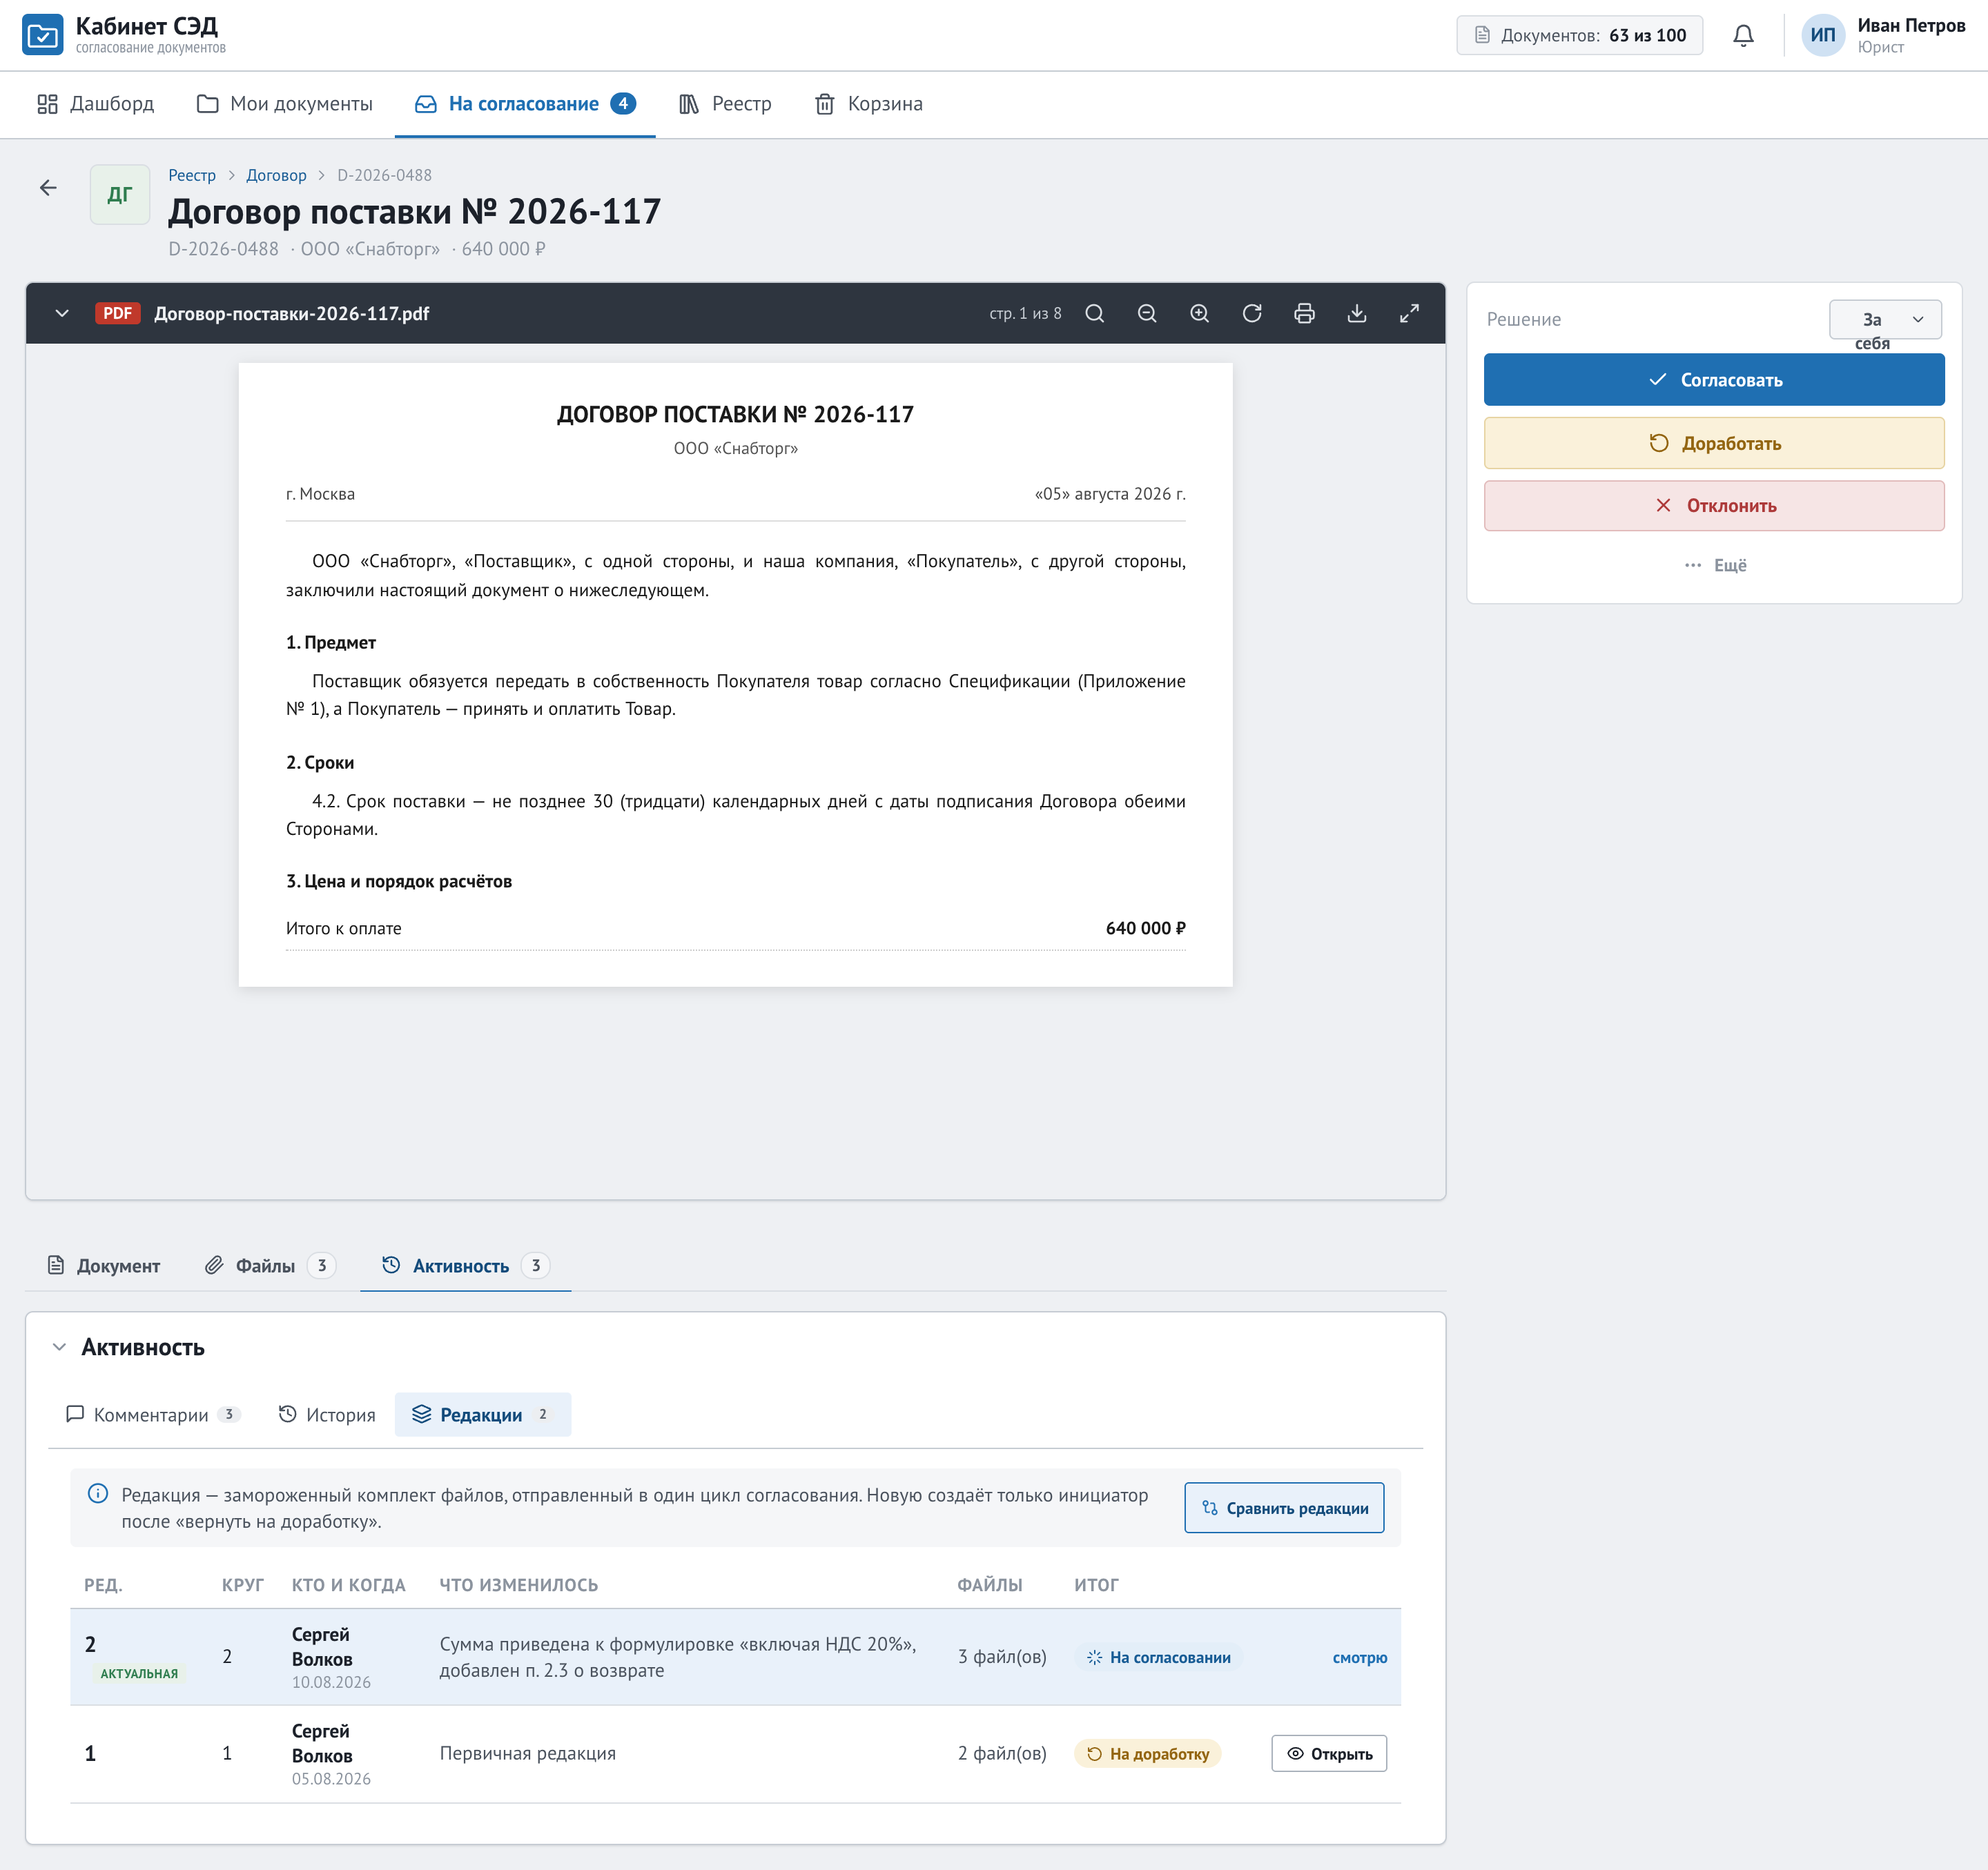The image size is (1988, 1870).
Task: Zoom in the PDF document
Action: [x=1199, y=314]
